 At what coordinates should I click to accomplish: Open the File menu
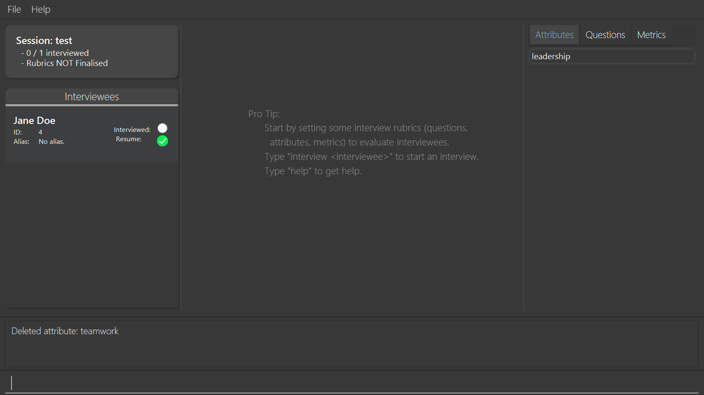click(14, 9)
